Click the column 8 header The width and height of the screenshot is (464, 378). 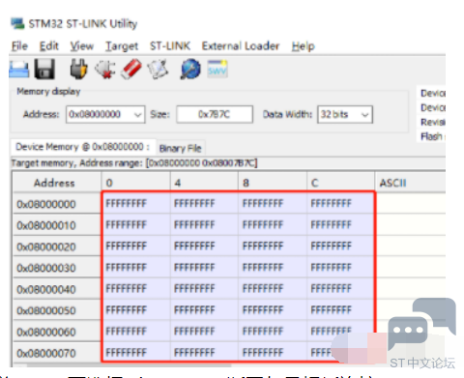[273, 183]
